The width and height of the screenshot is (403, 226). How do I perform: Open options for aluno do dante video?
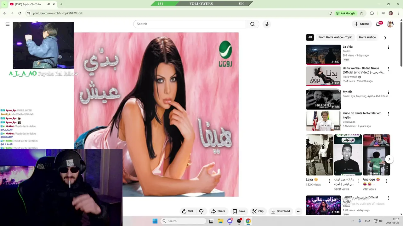point(388,114)
